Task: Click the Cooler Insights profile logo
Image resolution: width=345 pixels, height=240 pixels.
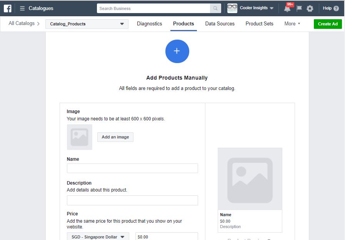Action: coord(232,8)
